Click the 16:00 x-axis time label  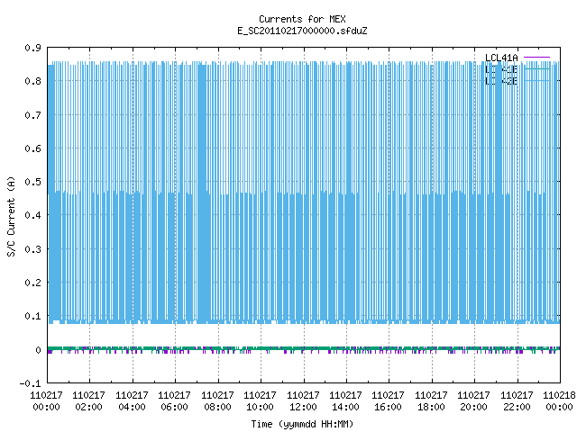[x=388, y=407]
